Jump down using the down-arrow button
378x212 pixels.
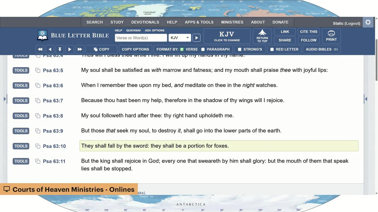[60, 49]
